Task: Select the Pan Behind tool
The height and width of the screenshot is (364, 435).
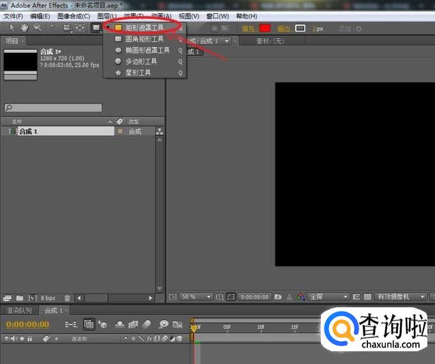Action: click(x=80, y=28)
